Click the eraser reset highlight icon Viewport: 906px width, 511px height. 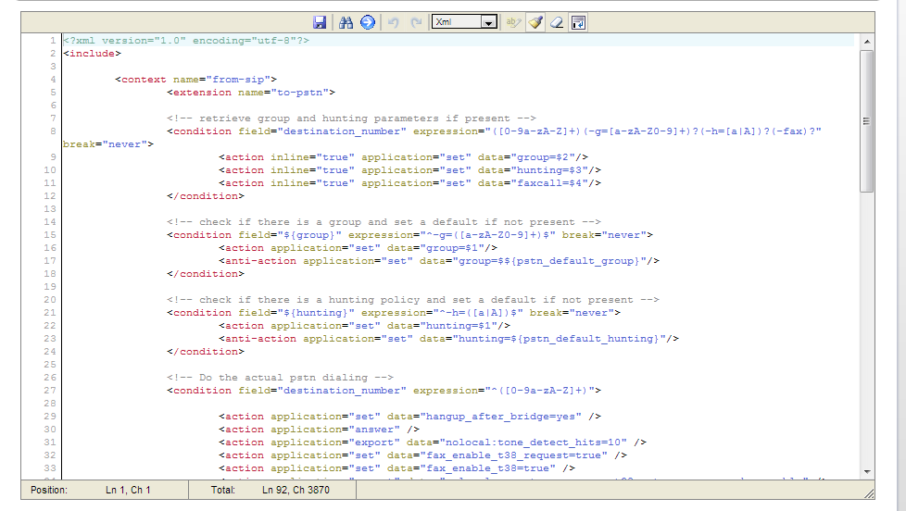557,22
